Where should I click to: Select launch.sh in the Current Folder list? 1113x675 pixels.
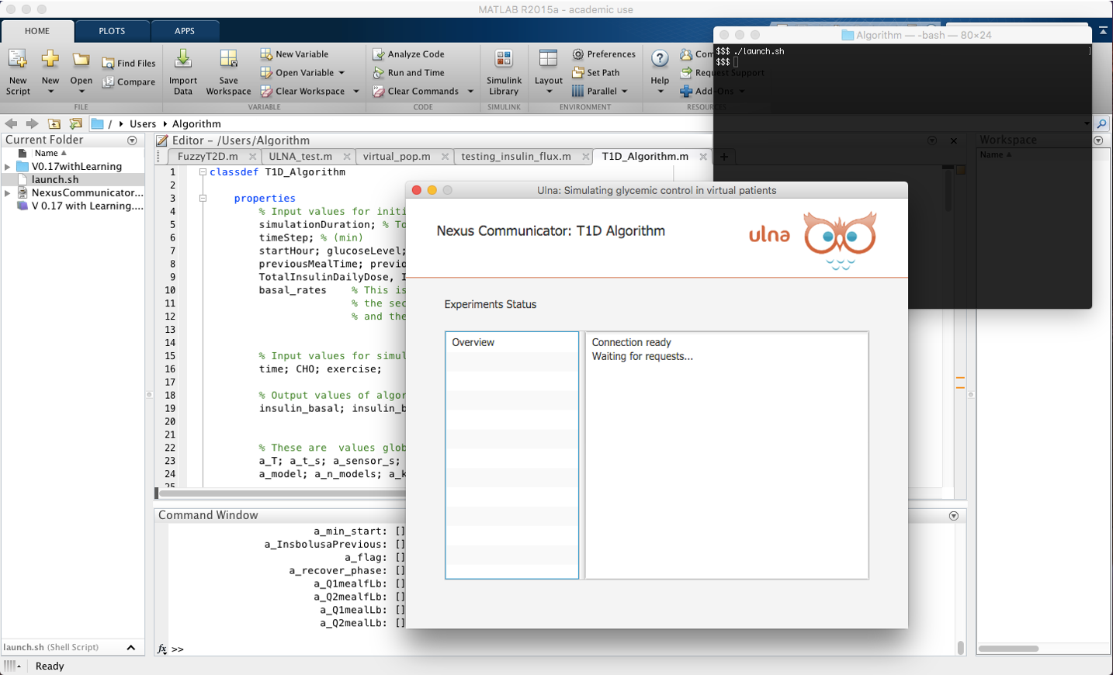55,180
